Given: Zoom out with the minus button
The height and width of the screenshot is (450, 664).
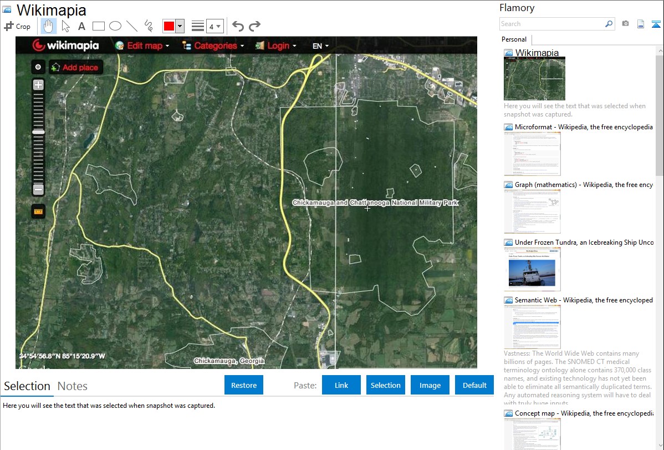Looking at the screenshot, I should 38,190.
